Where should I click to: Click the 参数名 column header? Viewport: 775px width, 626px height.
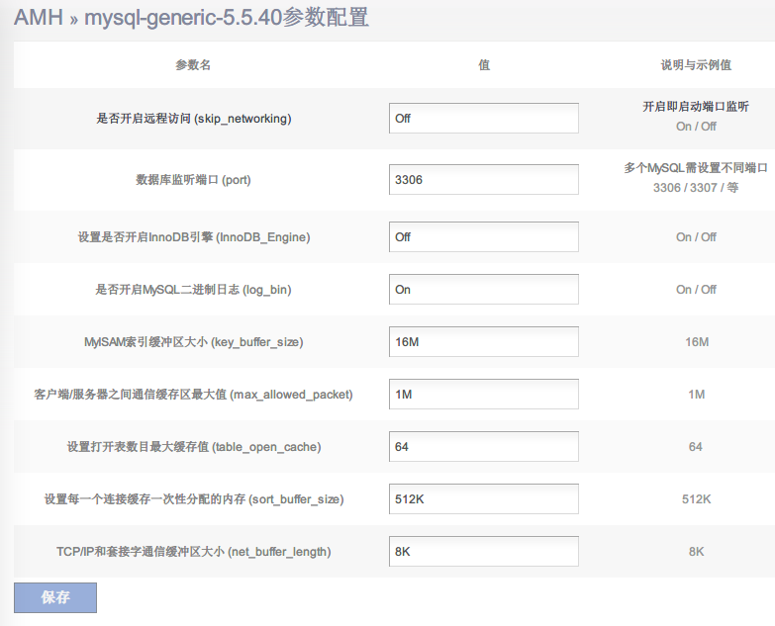coord(193,65)
